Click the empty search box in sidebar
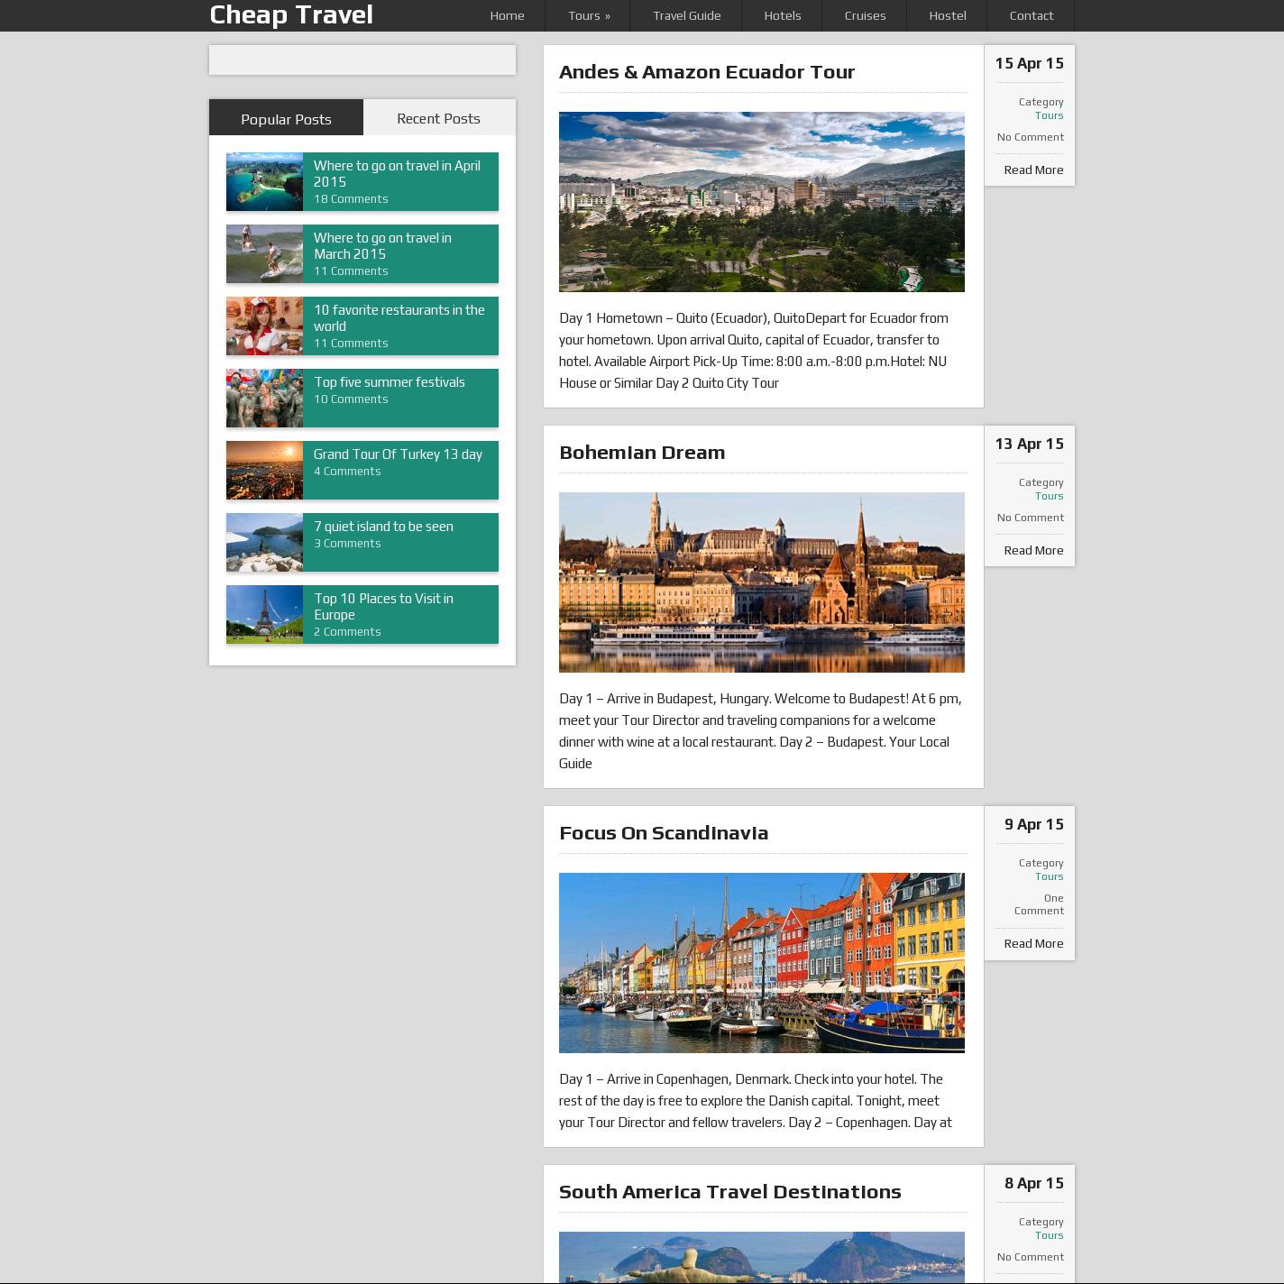Image resolution: width=1284 pixels, height=1284 pixels. [362, 60]
